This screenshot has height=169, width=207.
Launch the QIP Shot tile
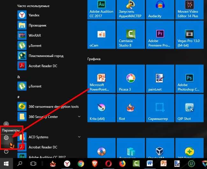click(189, 108)
